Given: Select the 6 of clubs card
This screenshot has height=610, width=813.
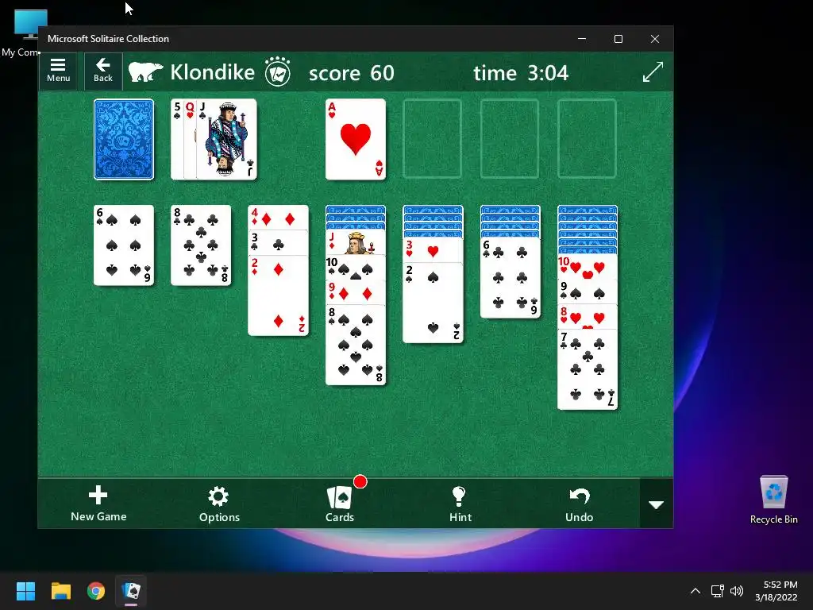Looking at the screenshot, I should point(511,277).
